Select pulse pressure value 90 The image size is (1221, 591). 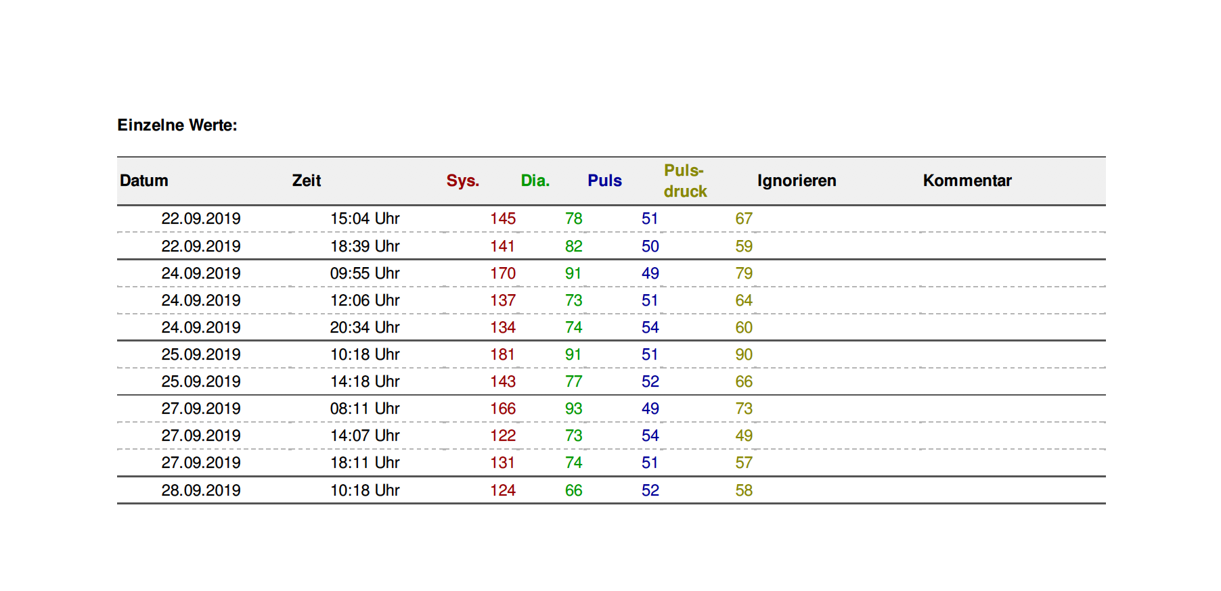click(744, 354)
